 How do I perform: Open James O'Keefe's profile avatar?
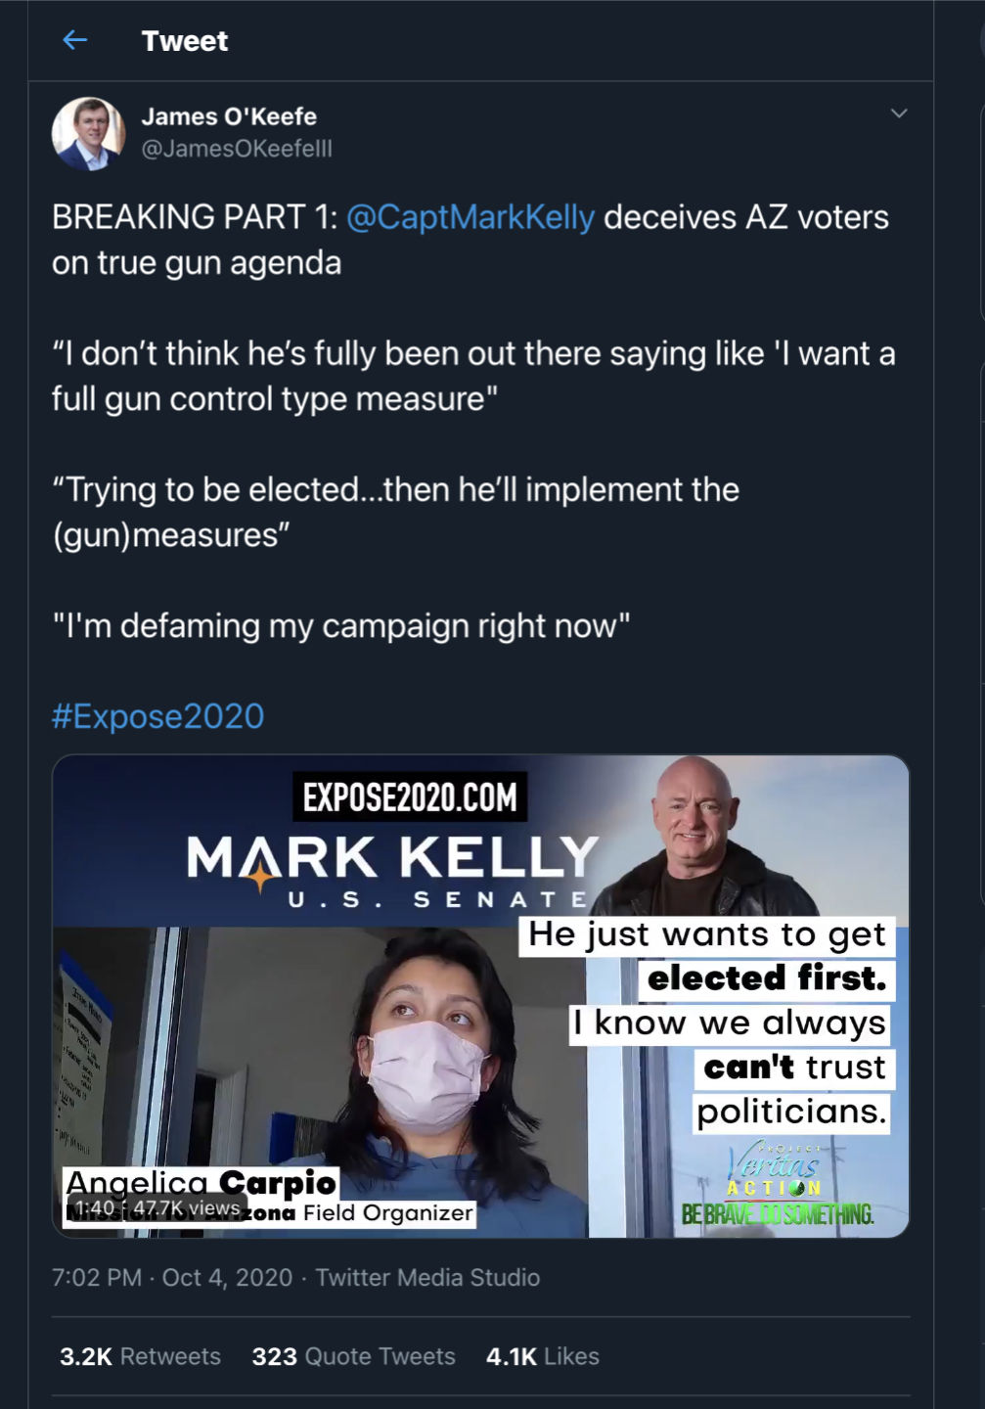click(x=88, y=133)
